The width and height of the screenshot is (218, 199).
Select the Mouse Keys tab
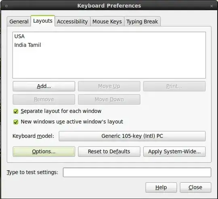click(x=107, y=21)
